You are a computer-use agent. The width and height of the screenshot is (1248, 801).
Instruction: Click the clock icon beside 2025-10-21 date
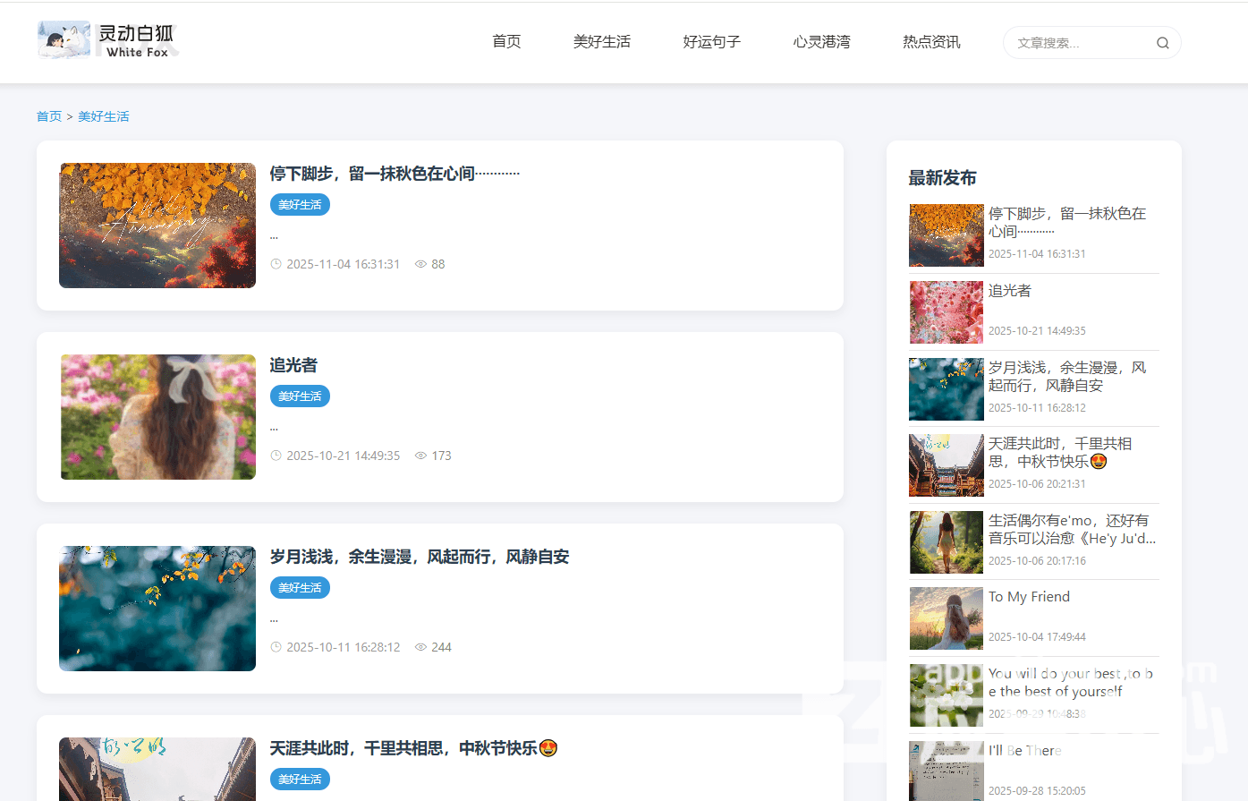276,456
